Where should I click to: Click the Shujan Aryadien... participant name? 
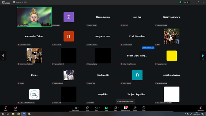(x=137, y=94)
